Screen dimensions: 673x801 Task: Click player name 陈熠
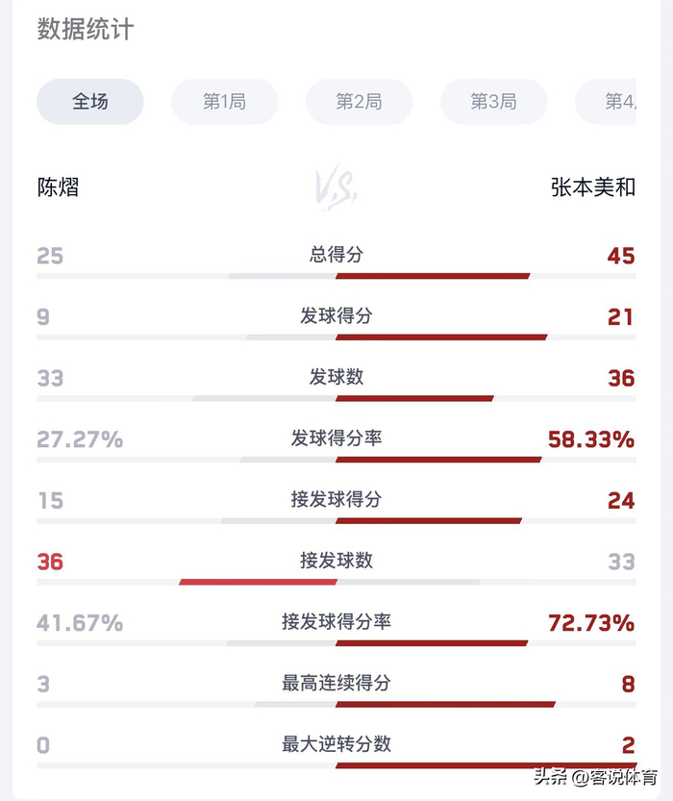59,188
